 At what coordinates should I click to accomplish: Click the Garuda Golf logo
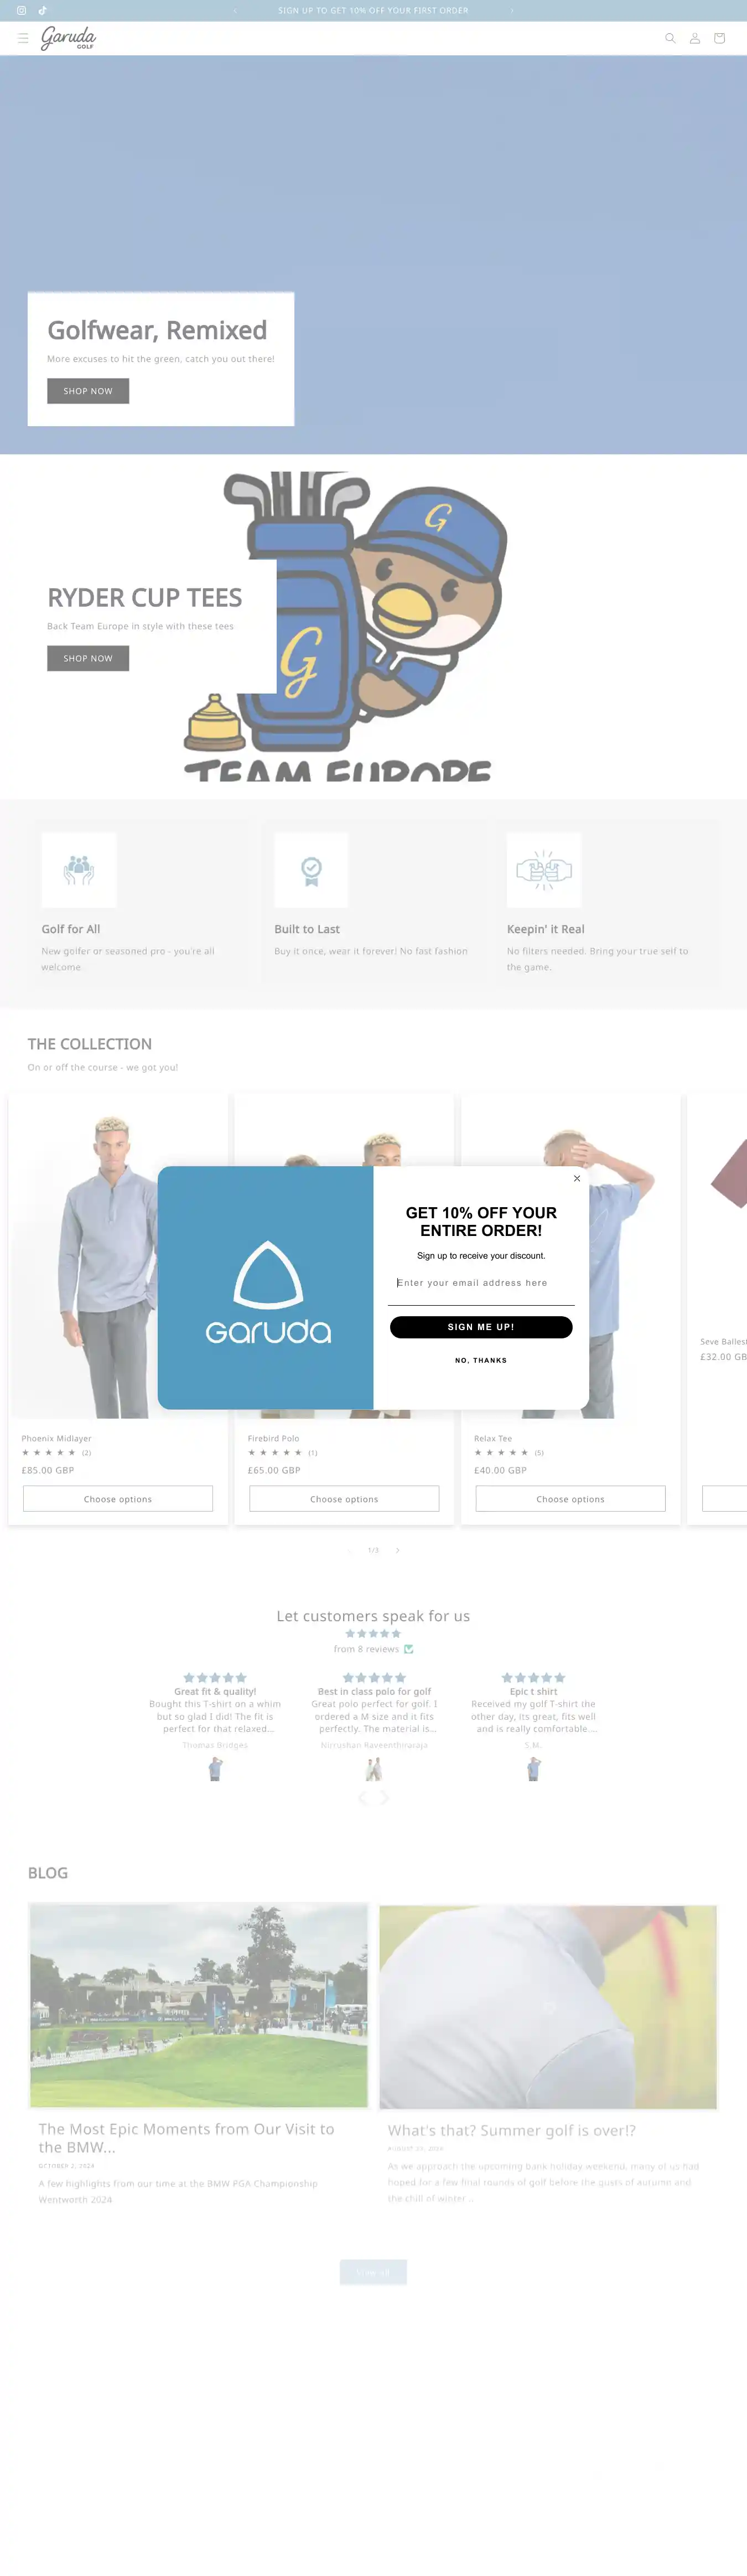(x=69, y=38)
